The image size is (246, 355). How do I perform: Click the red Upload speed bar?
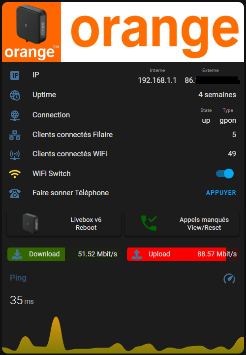tap(183, 254)
